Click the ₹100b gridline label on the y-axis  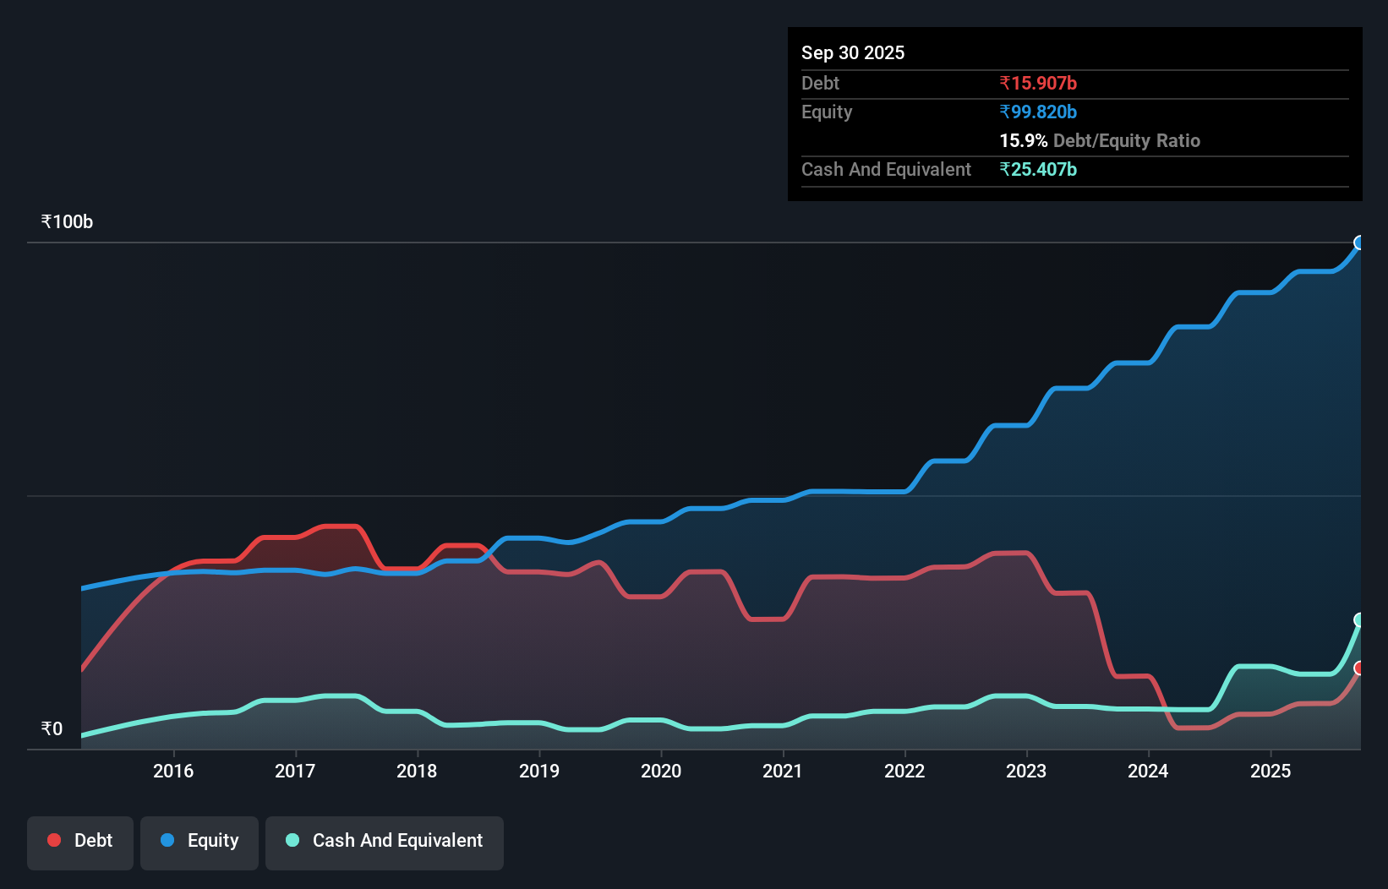click(x=67, y=221)
